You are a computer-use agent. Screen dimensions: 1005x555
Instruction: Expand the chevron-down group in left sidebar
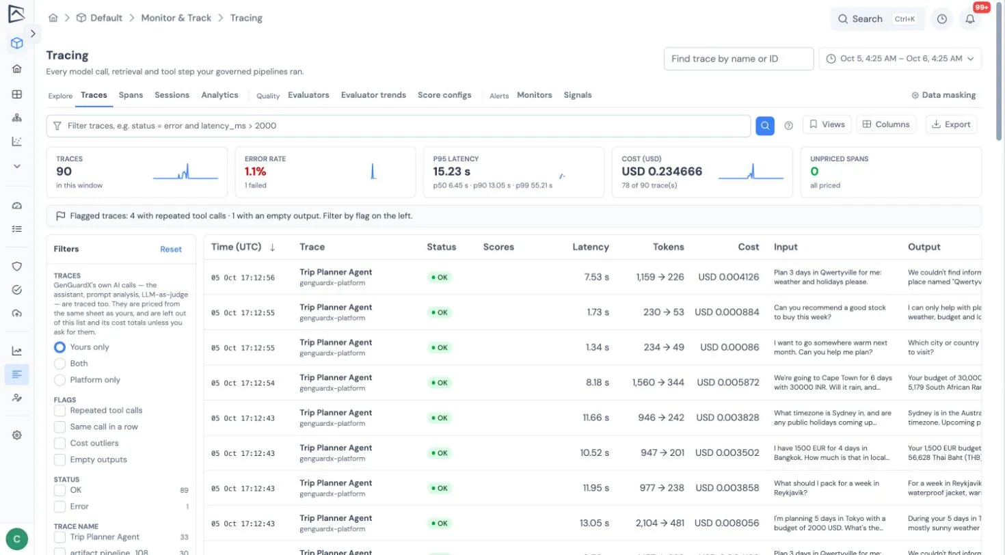[x=17, y=166]
